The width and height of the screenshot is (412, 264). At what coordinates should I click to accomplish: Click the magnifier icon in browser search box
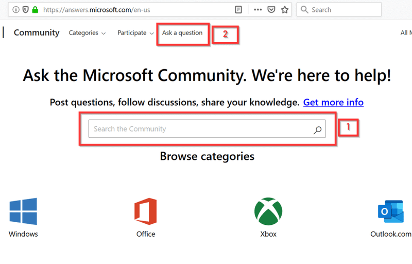pyautogui.click(x=304, y=10)
